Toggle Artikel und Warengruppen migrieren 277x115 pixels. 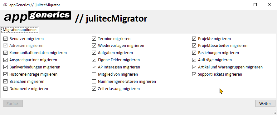click(x=194, y=67)
